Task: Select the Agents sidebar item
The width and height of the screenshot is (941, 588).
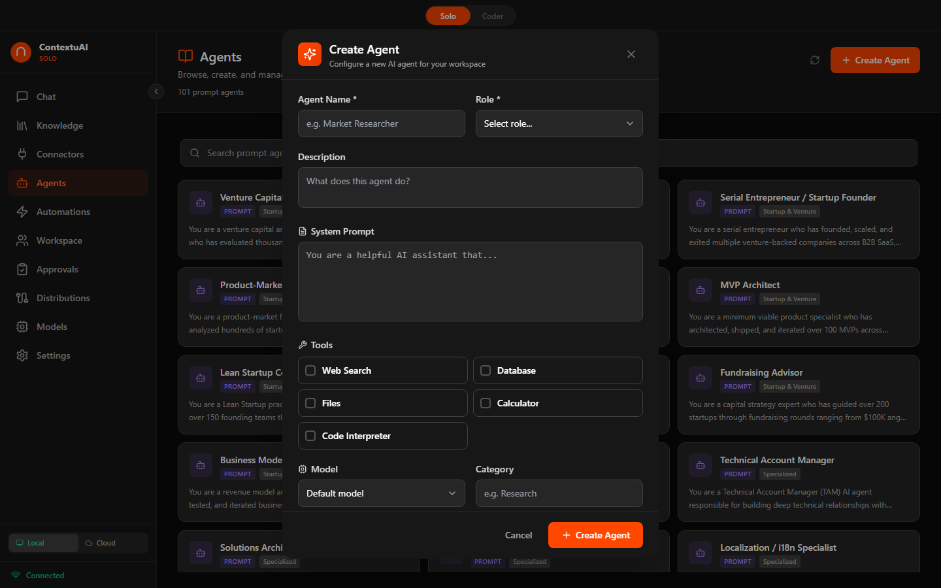Action: (x=78, y=183)
